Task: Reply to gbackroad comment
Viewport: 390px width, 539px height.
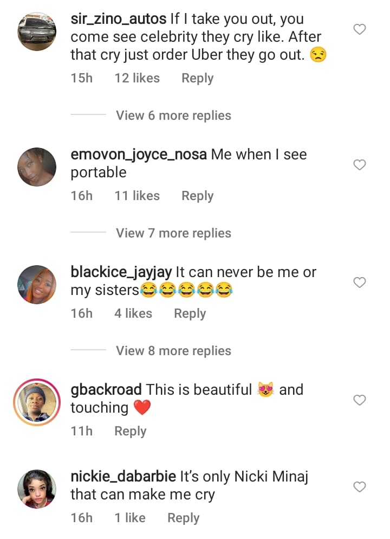Action: coord(131,431)
